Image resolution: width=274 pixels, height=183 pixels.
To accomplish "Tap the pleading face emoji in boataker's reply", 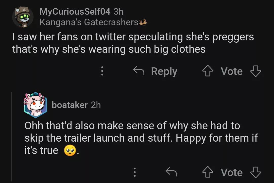I will click(70, 151).
